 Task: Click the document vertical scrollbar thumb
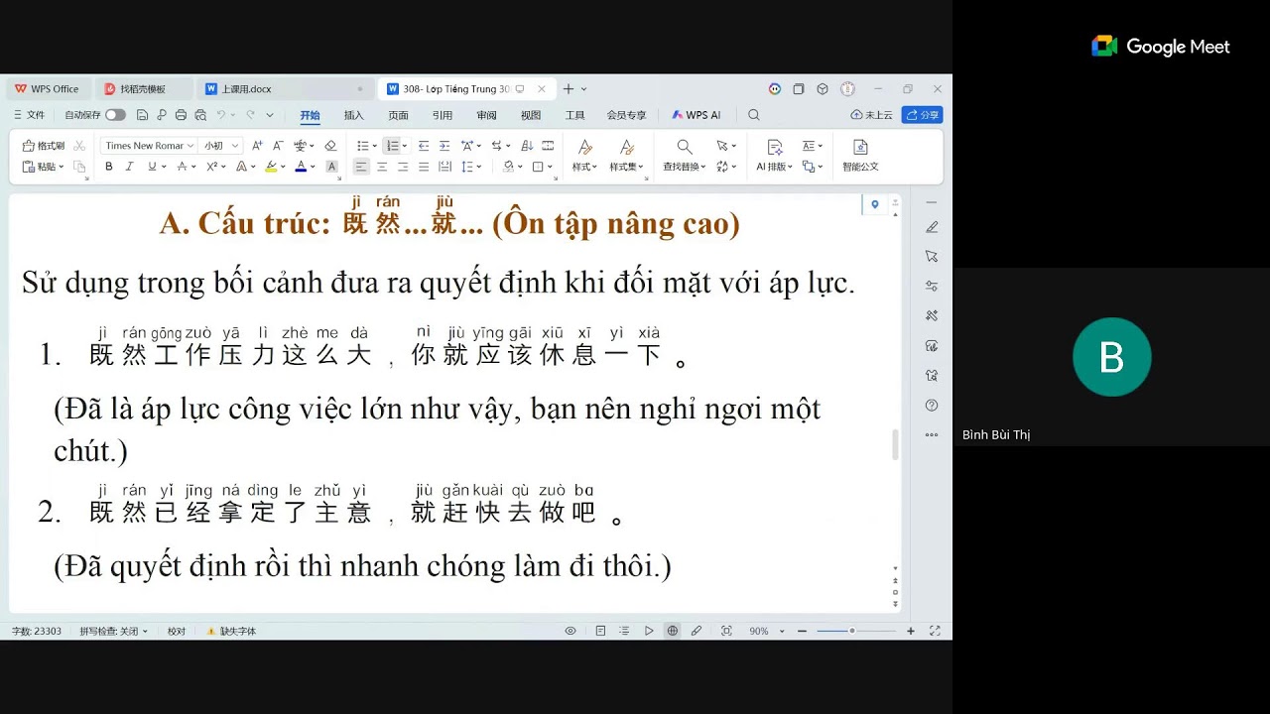pos(896,444)
